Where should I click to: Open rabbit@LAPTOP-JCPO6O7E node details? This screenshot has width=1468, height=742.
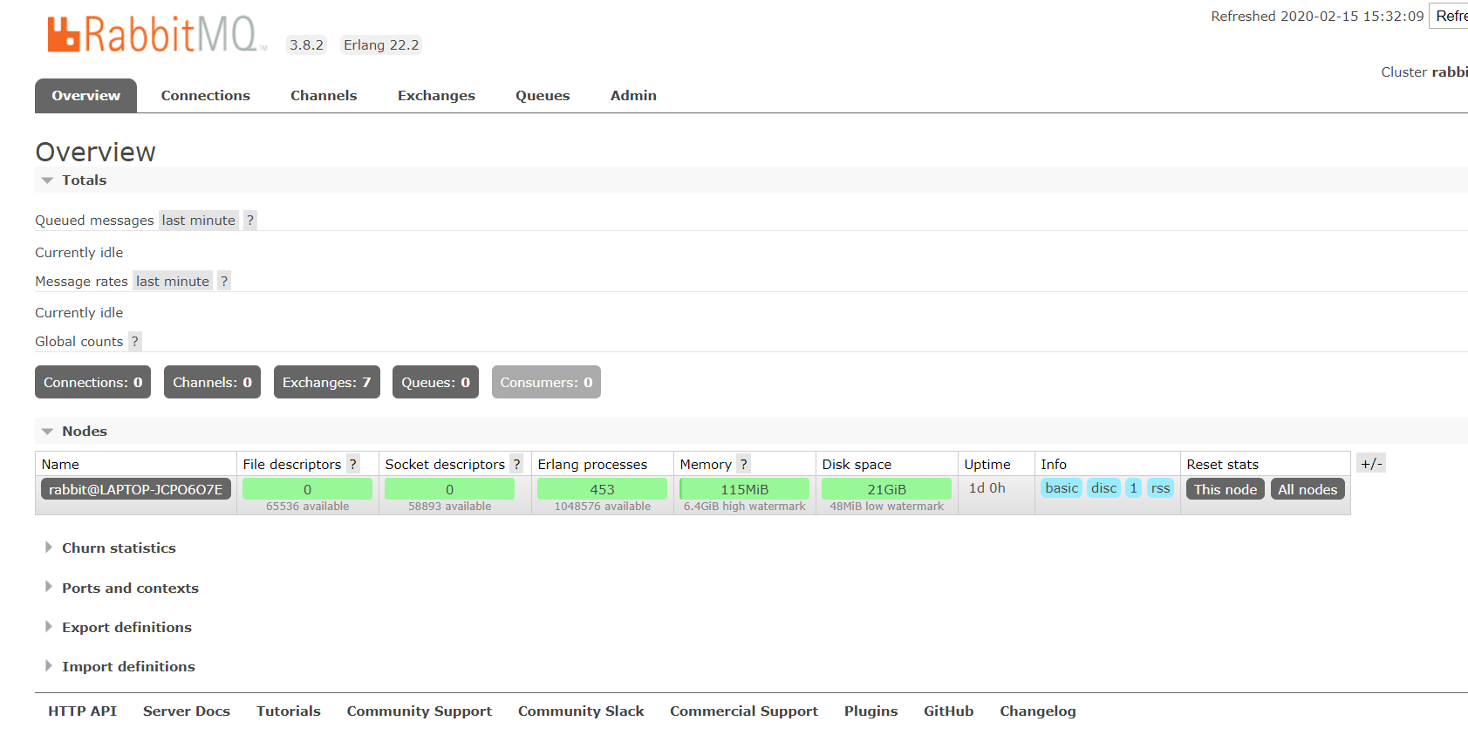click(x=135, y=490)
